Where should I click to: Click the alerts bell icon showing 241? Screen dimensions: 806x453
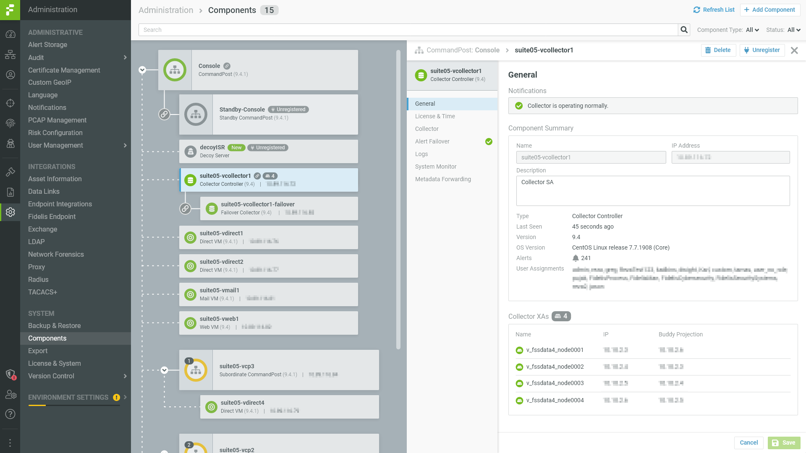pos(576,258)
